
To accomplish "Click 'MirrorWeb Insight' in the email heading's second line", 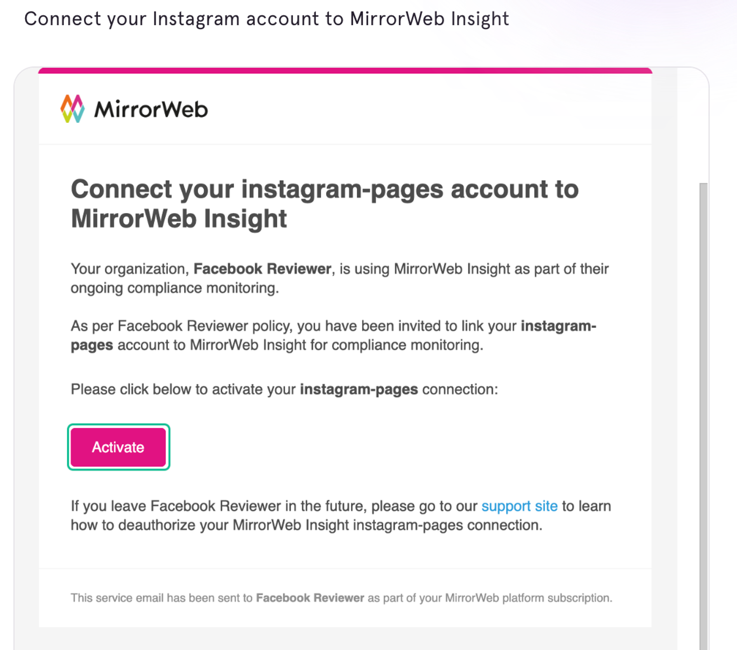I will tap(179, 219).
